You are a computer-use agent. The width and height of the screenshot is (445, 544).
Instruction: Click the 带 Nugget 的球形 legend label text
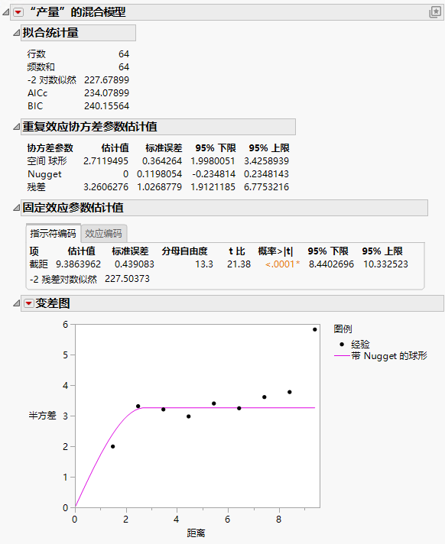[389, 356]
